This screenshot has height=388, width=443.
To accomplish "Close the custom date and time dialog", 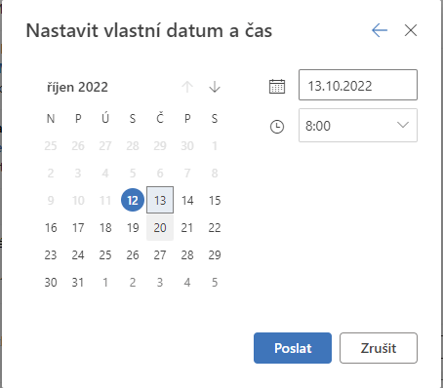I will tap(411, 30).
